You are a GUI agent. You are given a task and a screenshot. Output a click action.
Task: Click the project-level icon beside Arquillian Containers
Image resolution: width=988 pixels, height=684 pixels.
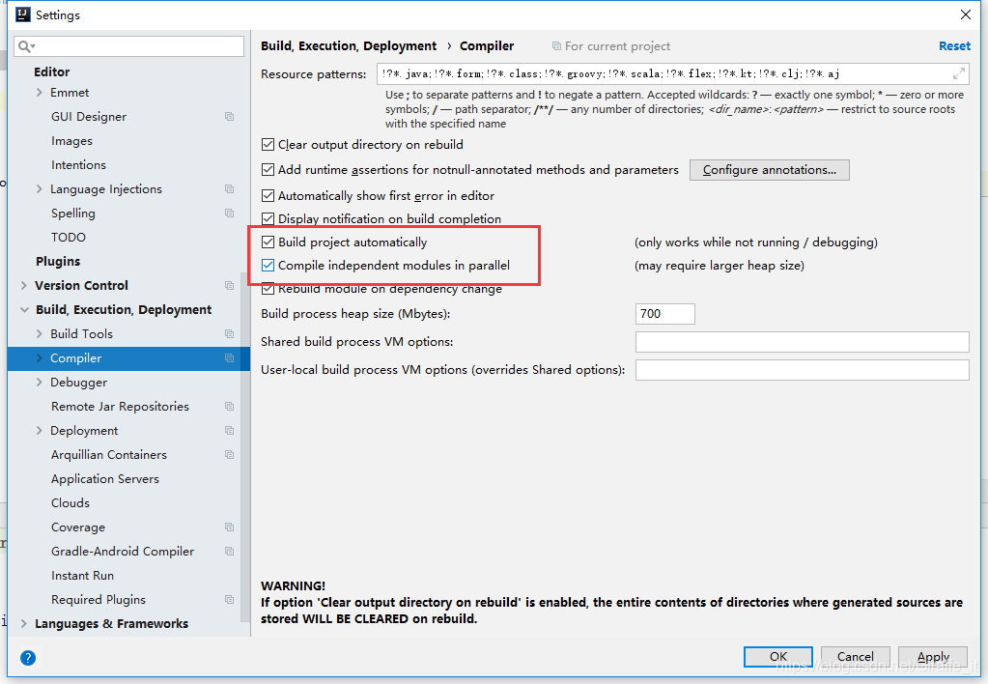click(x=229, y=454)
